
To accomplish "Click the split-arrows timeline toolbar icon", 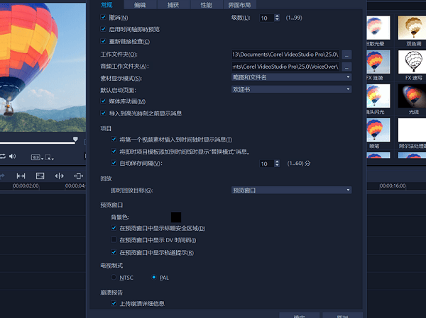I will coord(59,176).
